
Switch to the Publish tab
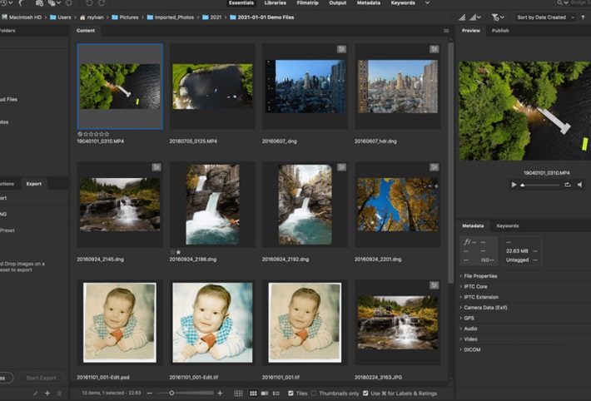500,31
